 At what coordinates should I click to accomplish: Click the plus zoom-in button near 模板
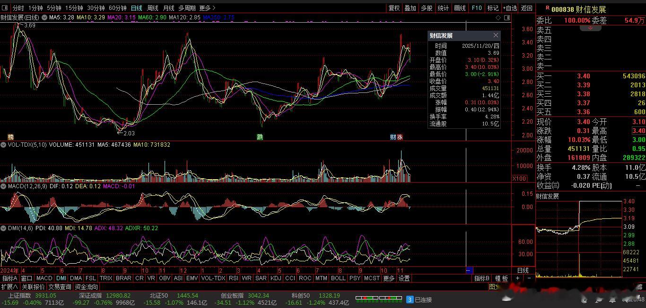point(518,278)
